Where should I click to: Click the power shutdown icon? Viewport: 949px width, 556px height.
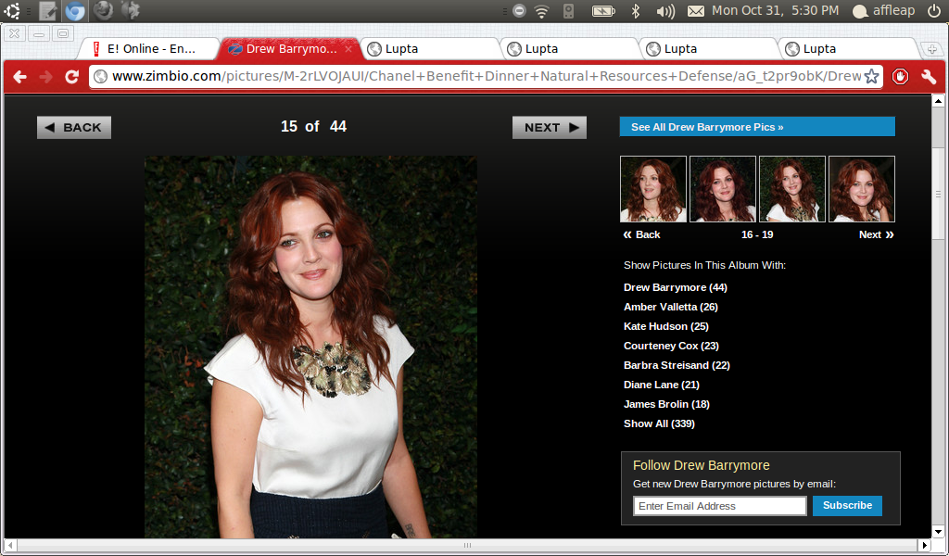click(x=934, y=11)
